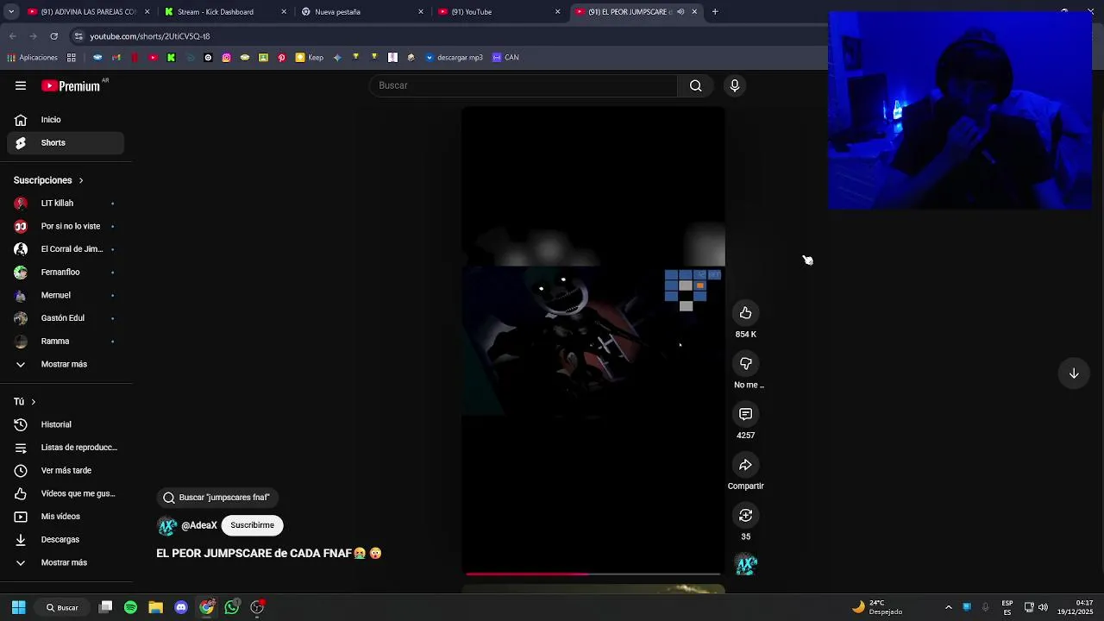Open the remix button showing 35

click(x=746, y=515)
